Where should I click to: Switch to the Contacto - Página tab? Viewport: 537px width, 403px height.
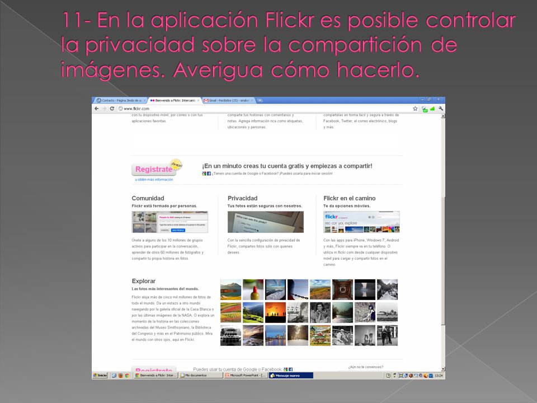120,100
